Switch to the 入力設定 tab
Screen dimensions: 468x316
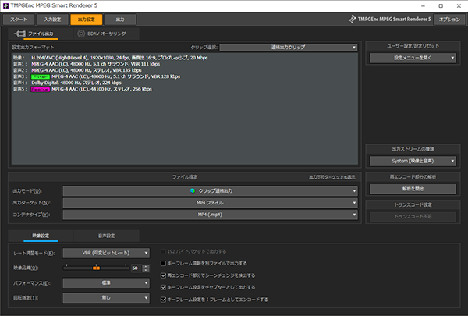52,20
